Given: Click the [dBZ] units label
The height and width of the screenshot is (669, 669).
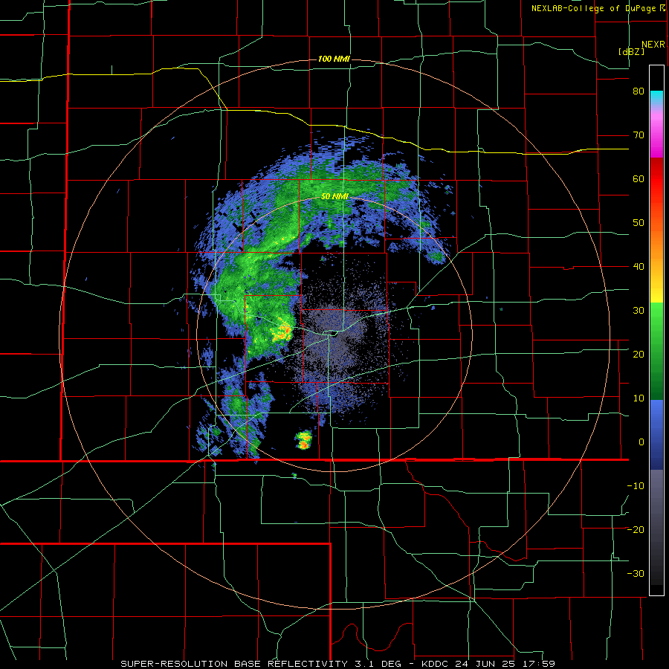Looking at the screenshot, I should (x=631, y=51).
